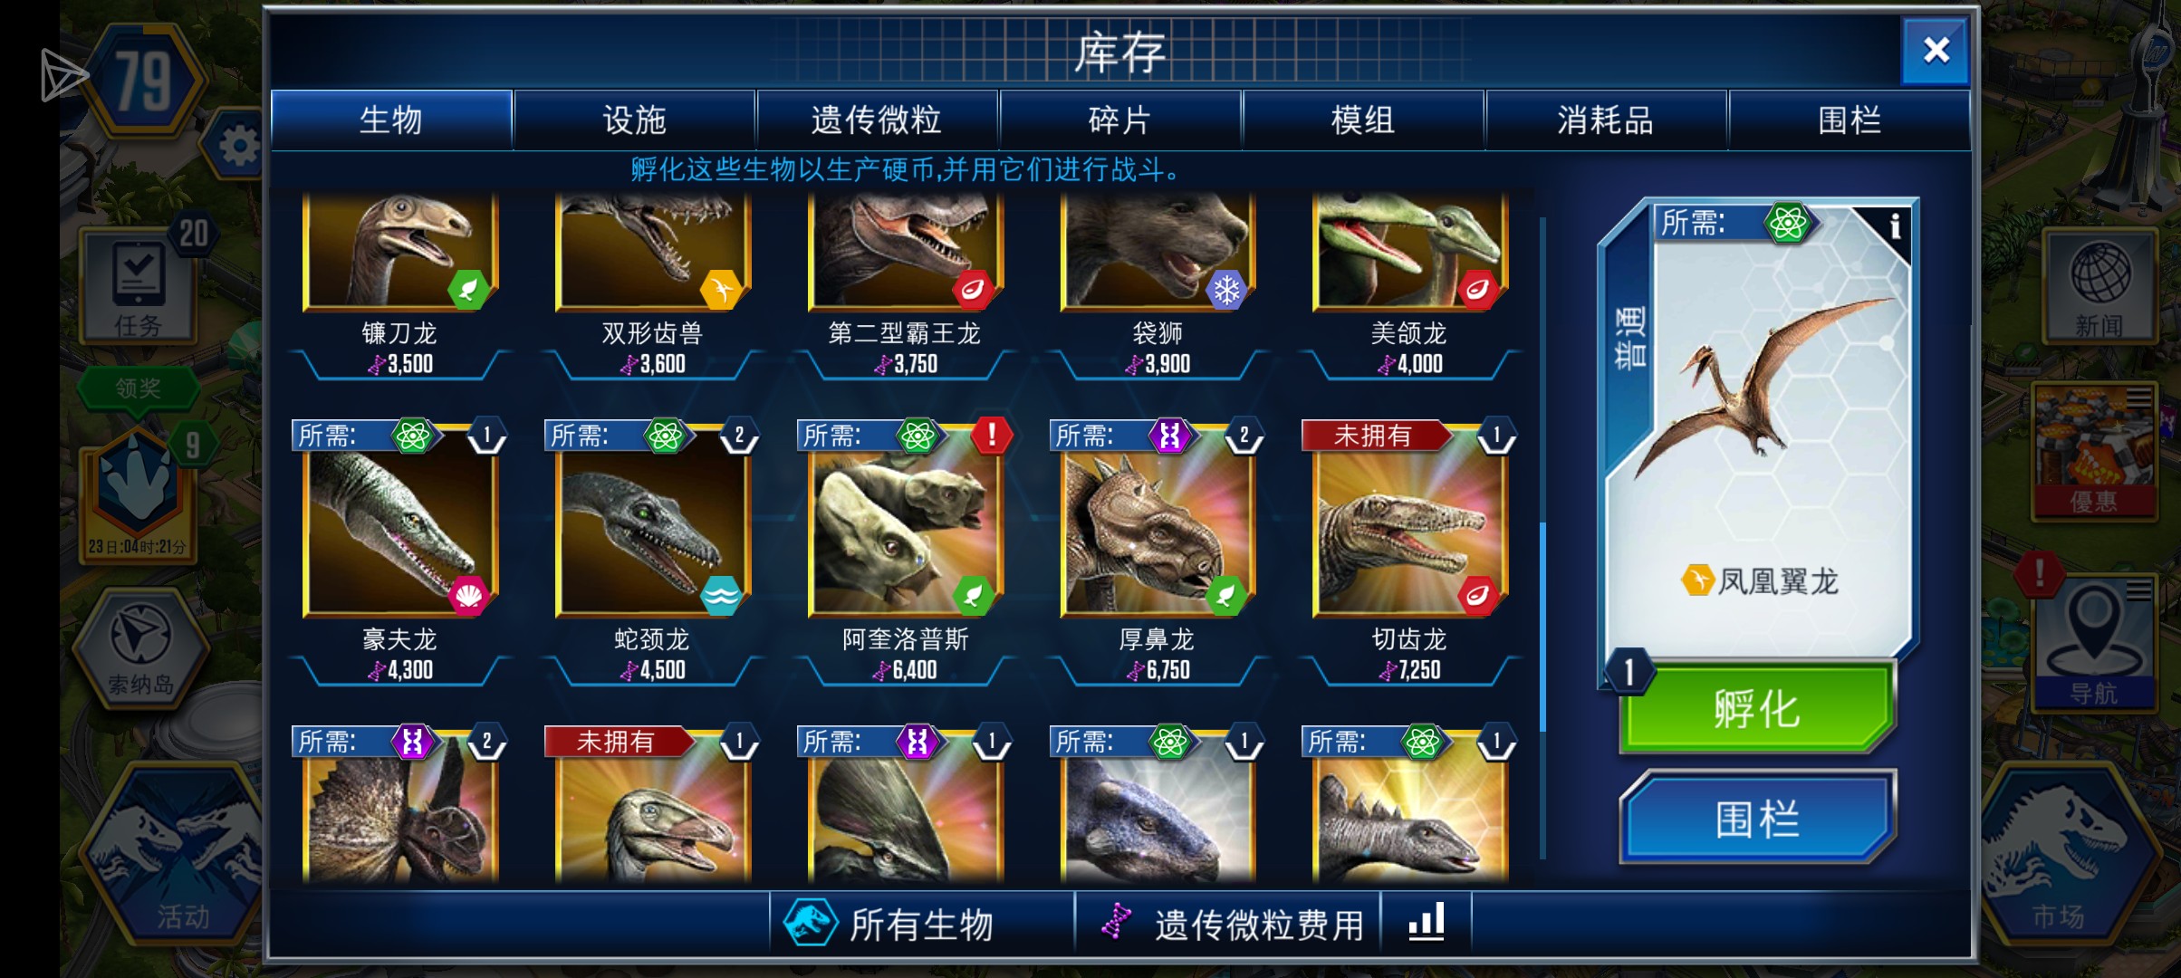Viewport: 2181px width, 978px height.
Task: Click the green 孵化 hatch button
Action: point(1756,708)
